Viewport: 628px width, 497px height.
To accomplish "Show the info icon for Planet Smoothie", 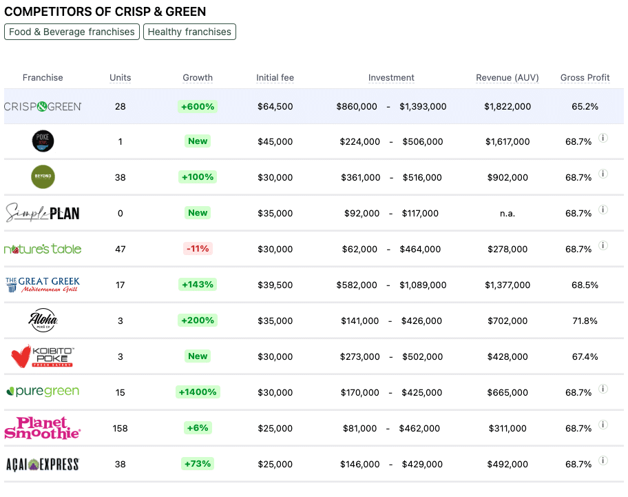I will coord(603,425).
